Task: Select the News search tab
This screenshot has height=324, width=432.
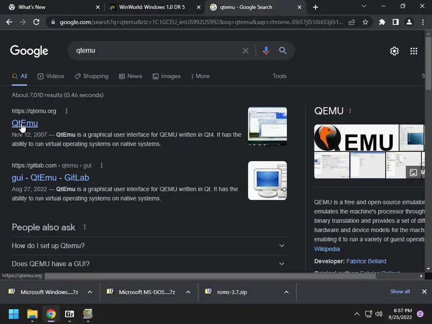Action: [131, 76]
